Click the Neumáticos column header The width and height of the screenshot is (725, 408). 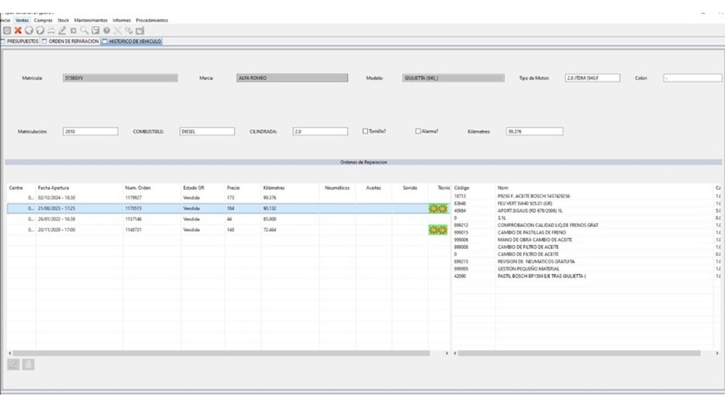pyautogui.click(x=337, y=188)
